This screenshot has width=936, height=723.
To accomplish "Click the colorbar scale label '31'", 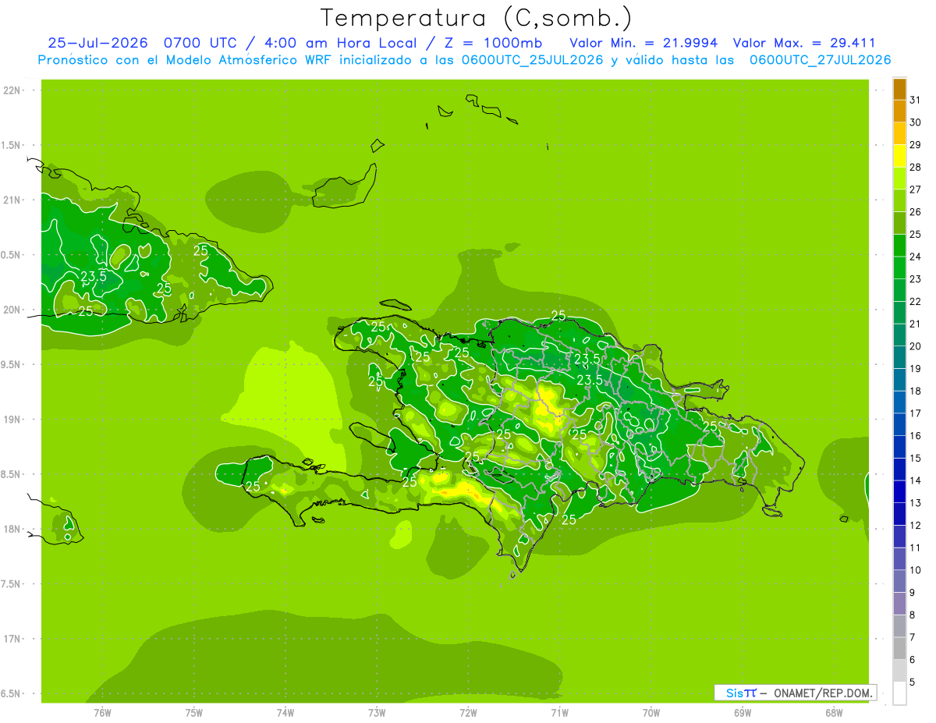I will (x=916, y=100).
